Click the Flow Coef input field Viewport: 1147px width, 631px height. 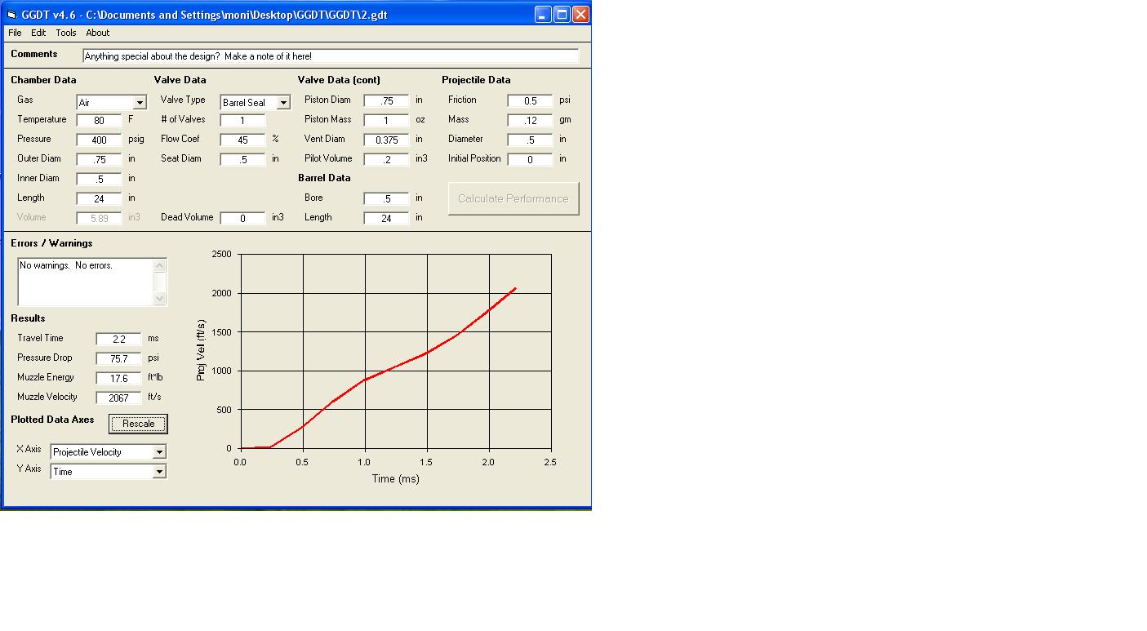pyautogui.click(x=242, y=140)
